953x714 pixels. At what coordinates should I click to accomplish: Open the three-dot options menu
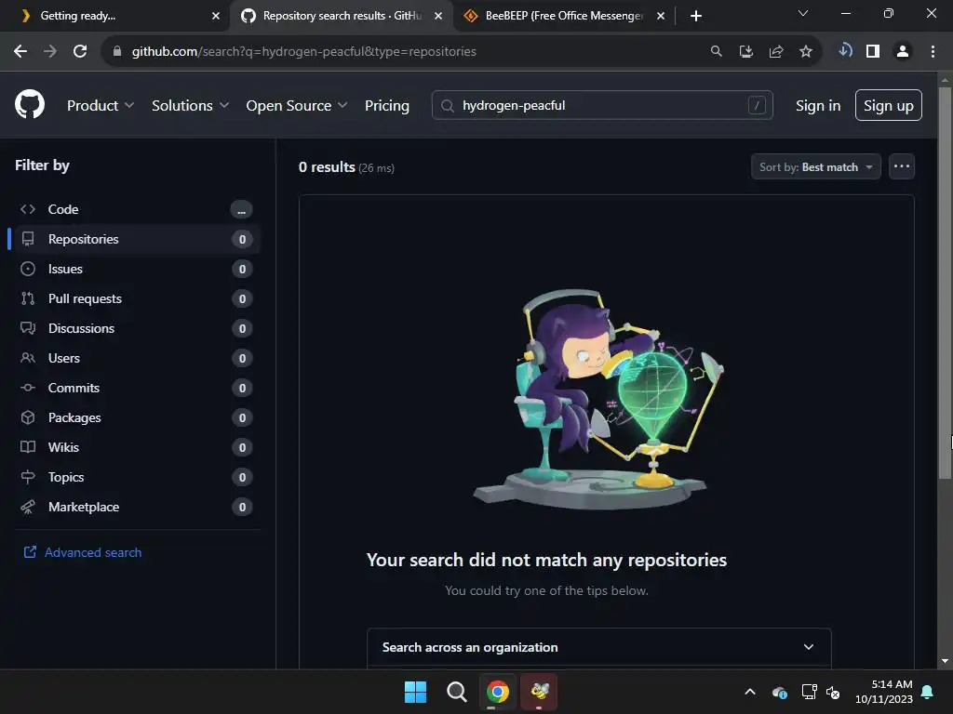[x=902, y=166]
